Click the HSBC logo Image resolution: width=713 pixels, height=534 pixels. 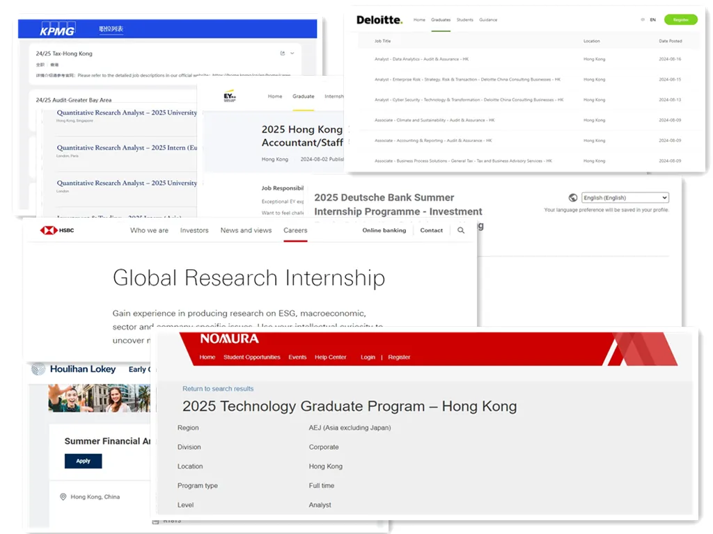57,230
